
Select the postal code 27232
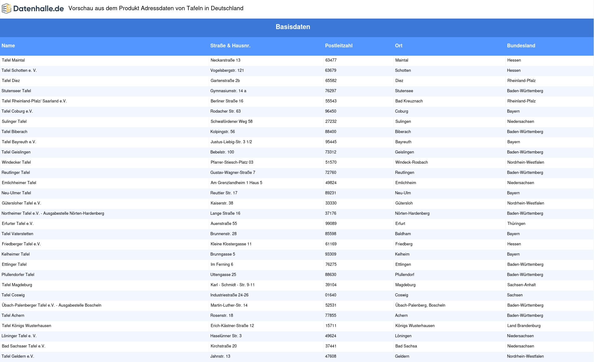point(331,122)
